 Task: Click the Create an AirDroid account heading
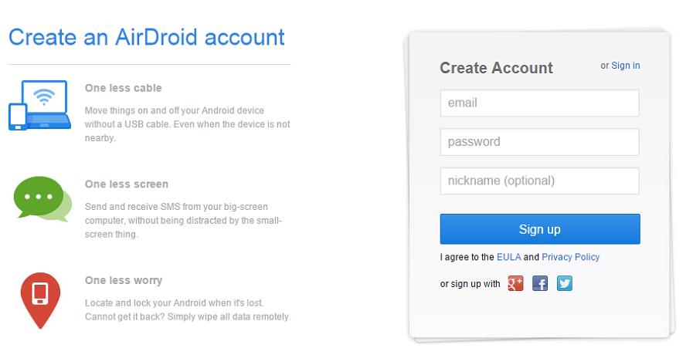[x=147, y=37]
